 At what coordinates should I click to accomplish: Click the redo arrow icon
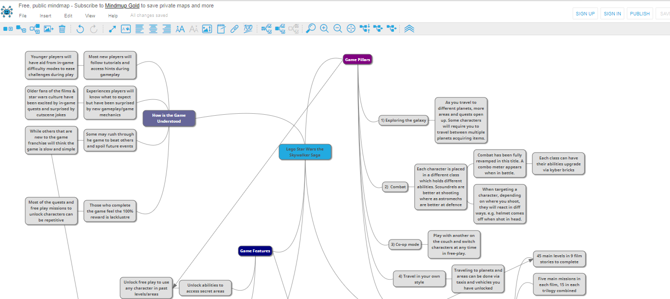(94, 29)
